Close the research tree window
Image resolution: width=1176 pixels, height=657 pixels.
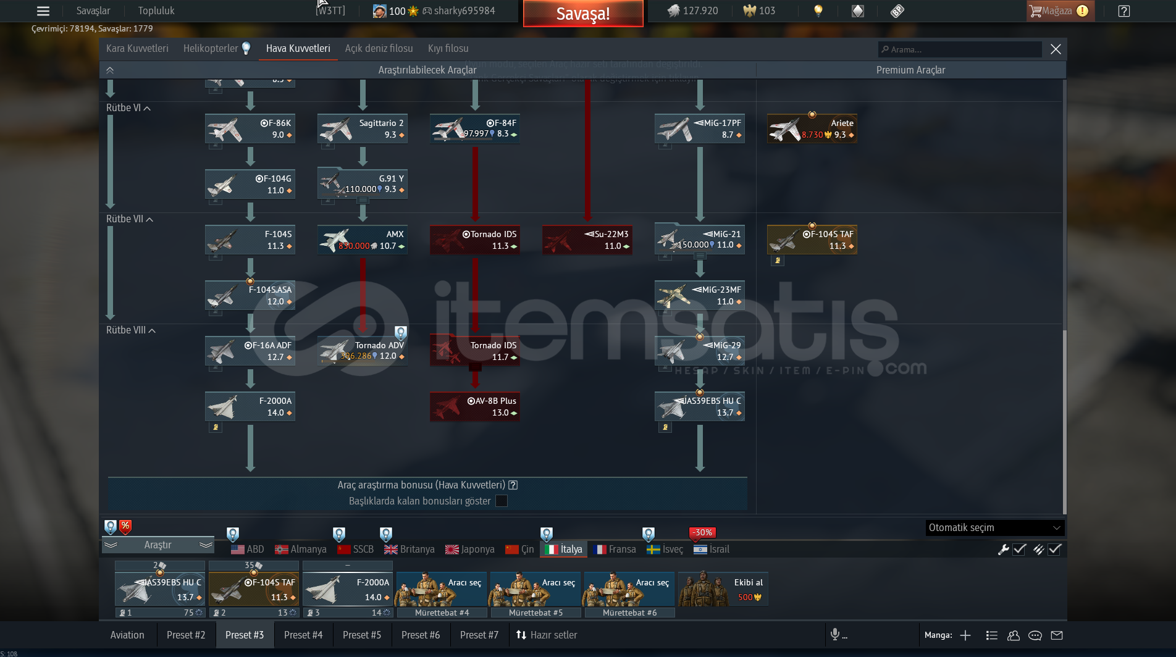click(x=1056, y=49)
